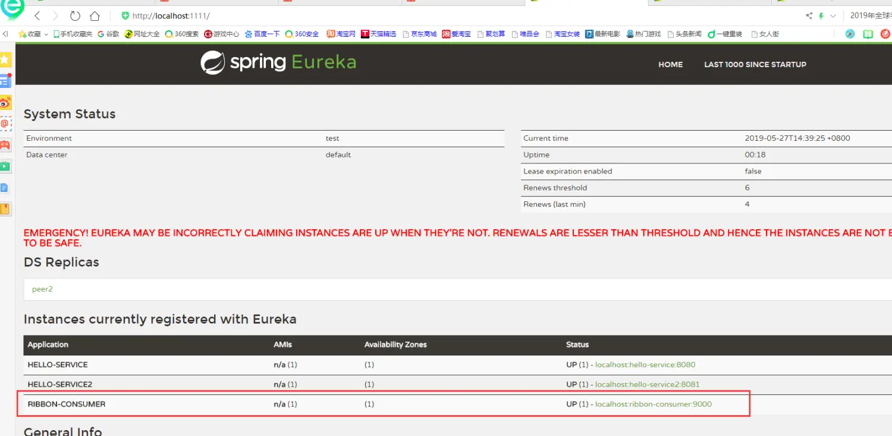
Task: Open the 京东商城 bookmark
Action: [419, 34]
